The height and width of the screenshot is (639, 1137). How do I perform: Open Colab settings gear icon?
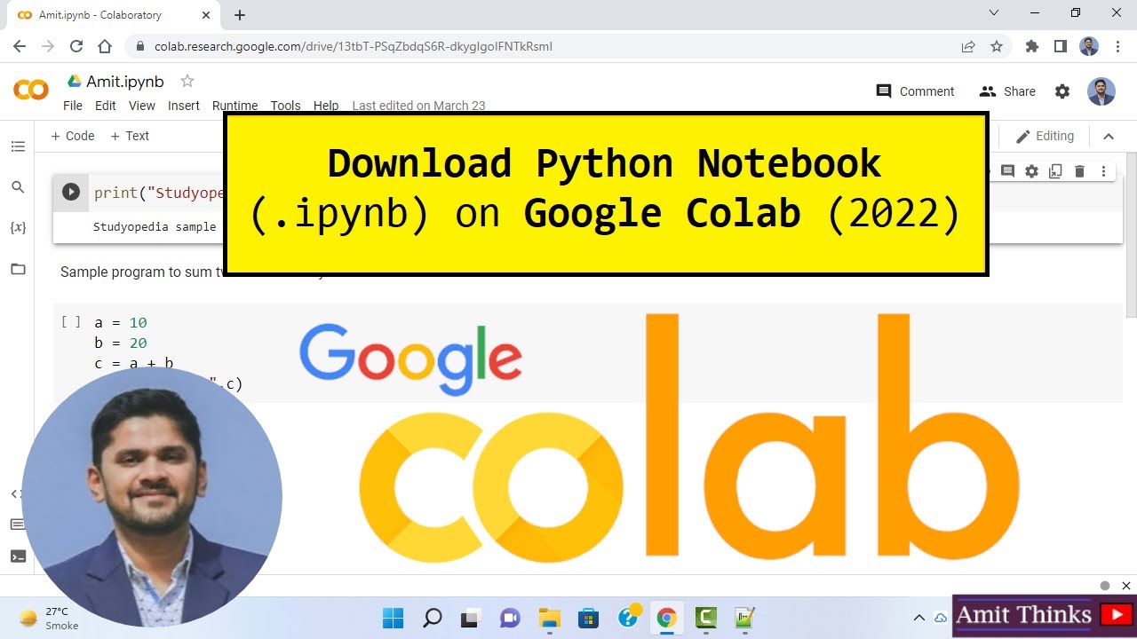(1062, 91)
